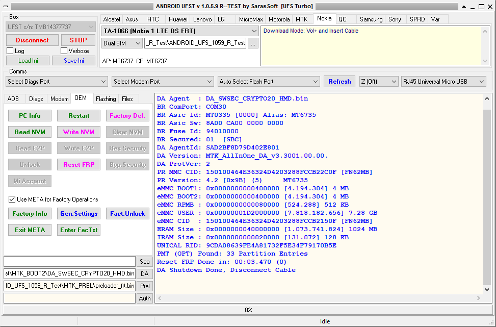Image resolution: width=496 pixels, height=327 pixels.
Task: Switch to the MicroMax brand tab
Action: click(251, 19)
